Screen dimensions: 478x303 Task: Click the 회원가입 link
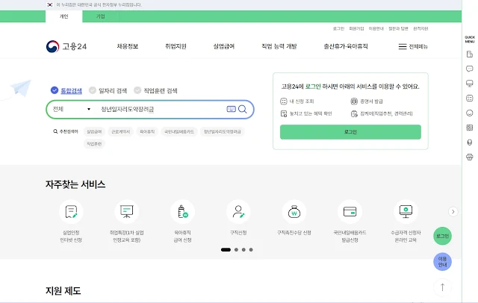pyautogui.click(x=356, y=28)
